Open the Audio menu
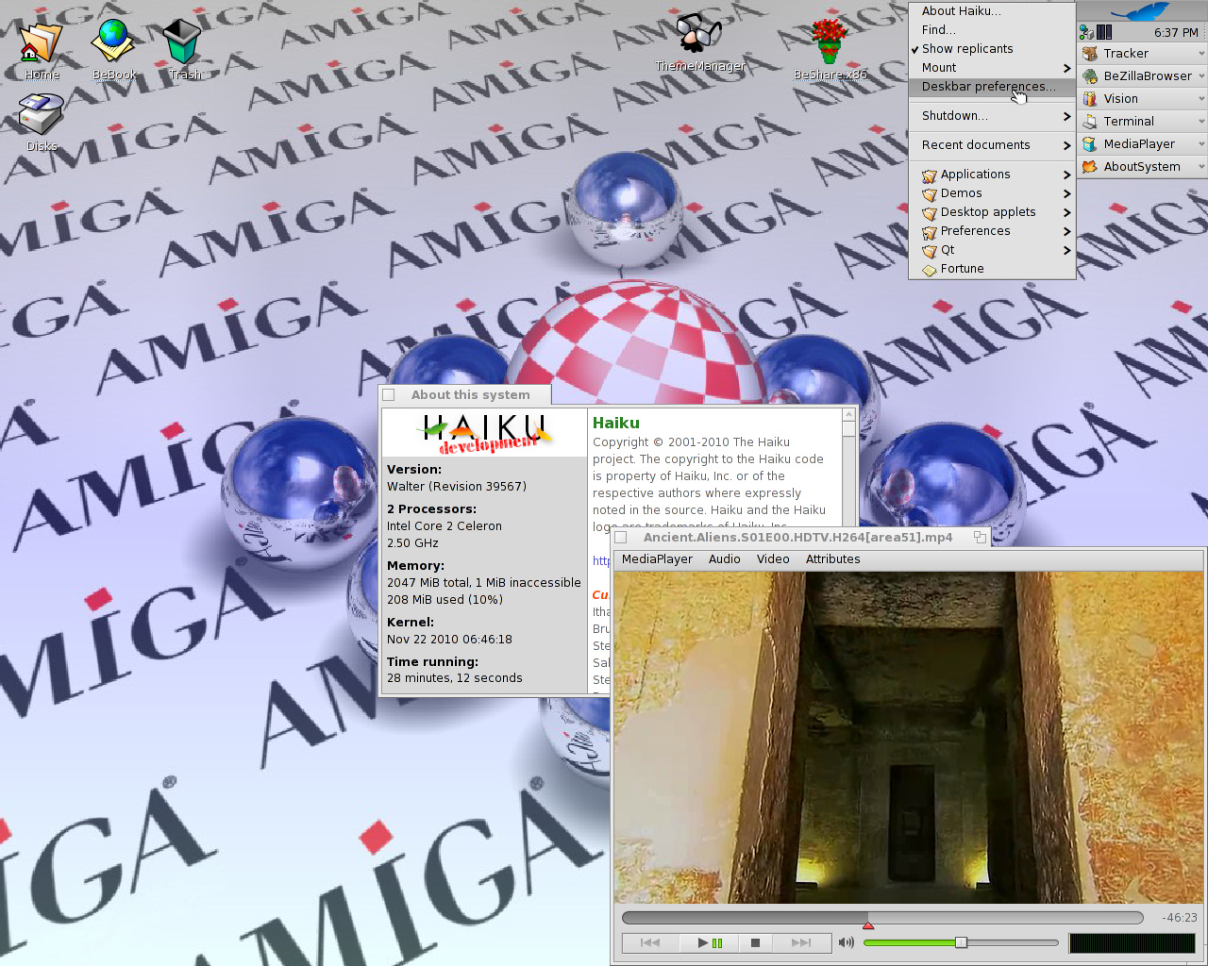 (x=724, y=559)
